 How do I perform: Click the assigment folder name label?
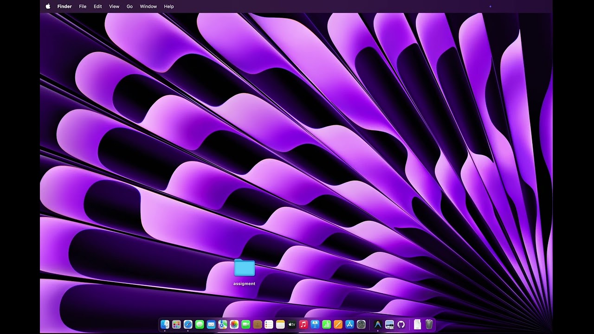pos(244,283)
